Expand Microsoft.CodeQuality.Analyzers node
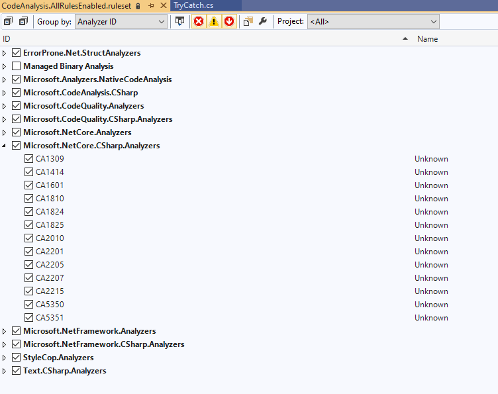Viewport: 498px width, 394px height. [x=4, y=106]
